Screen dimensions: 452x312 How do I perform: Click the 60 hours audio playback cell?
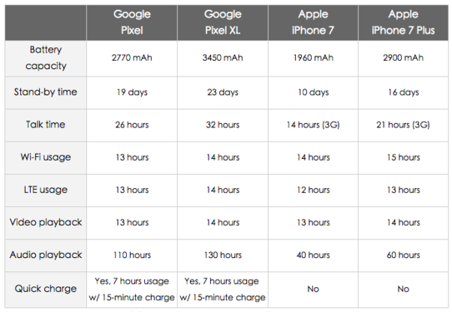[403, 255]
